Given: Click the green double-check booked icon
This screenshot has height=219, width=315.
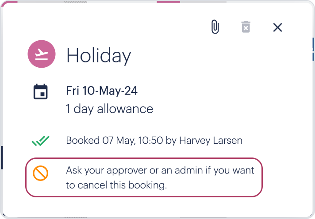Looking at the screenshot, I should 41,141.
